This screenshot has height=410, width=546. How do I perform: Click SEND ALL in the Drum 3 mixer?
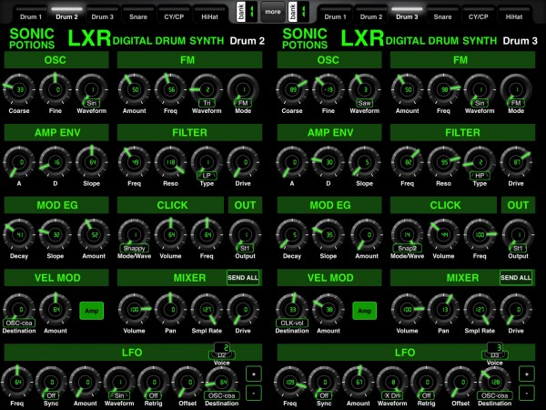516,278
